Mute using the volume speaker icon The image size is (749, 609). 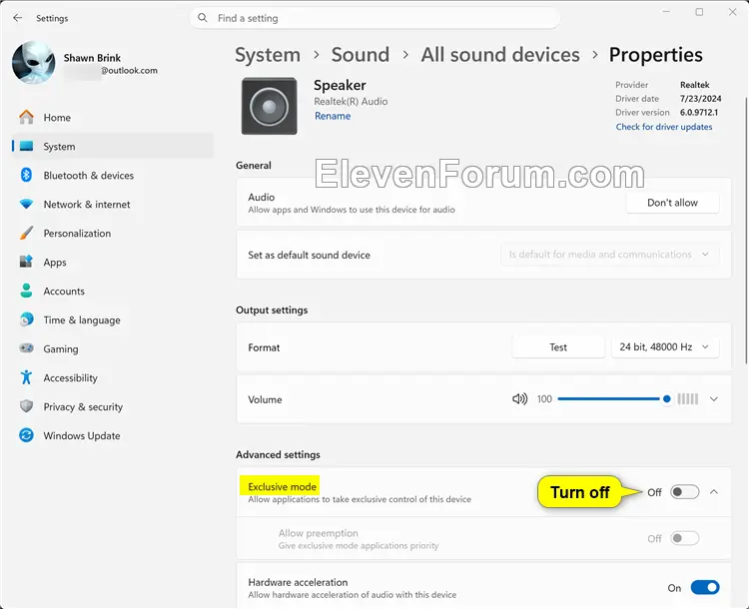pos(519,398)
